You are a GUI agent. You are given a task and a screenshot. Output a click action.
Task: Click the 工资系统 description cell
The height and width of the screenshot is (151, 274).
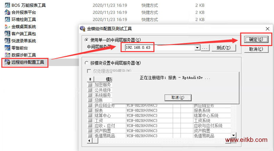click(212, 121)
